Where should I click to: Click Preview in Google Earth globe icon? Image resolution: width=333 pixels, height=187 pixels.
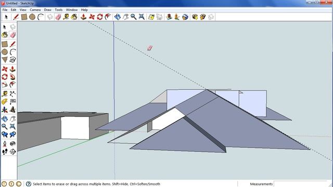185,17
